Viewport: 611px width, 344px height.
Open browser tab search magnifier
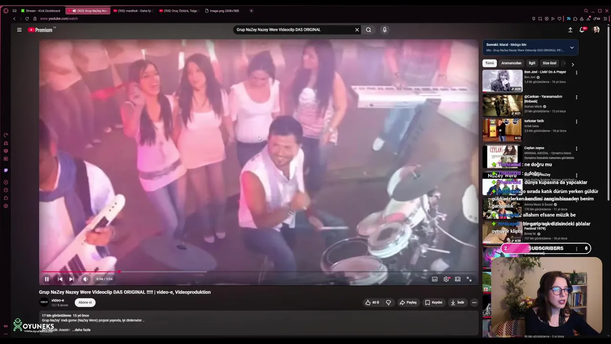(x=586, y=11)
